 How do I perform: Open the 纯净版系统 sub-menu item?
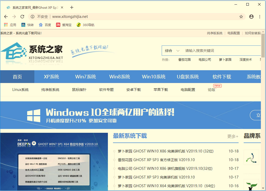click(x=50, y=90)
